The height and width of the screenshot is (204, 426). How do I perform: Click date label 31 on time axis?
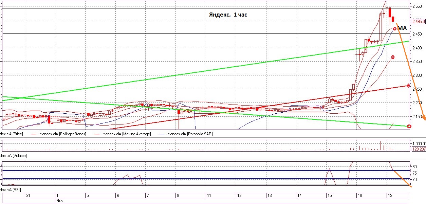click(28, 196)
